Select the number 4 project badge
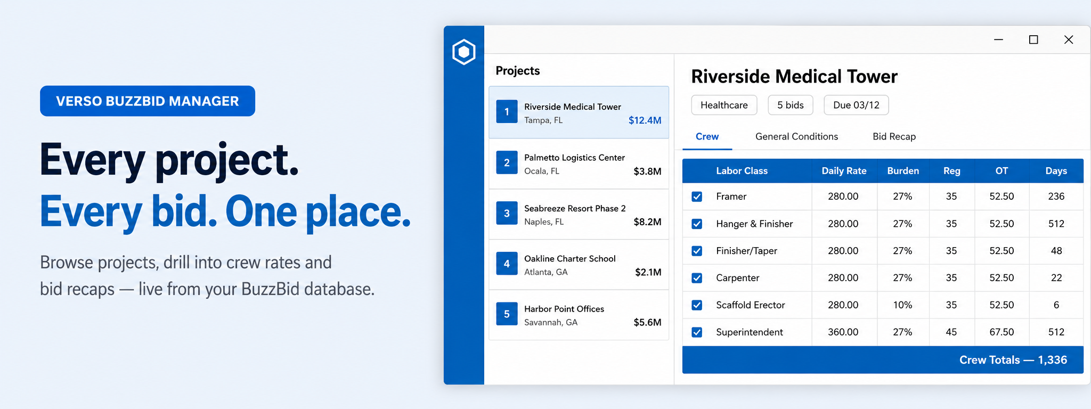 507,264
